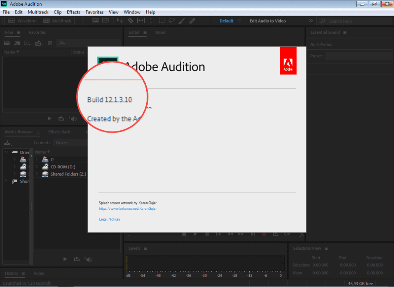Click the Play button in the Media Browser panel
Screen dimensions: 394x287
point(65,259)
